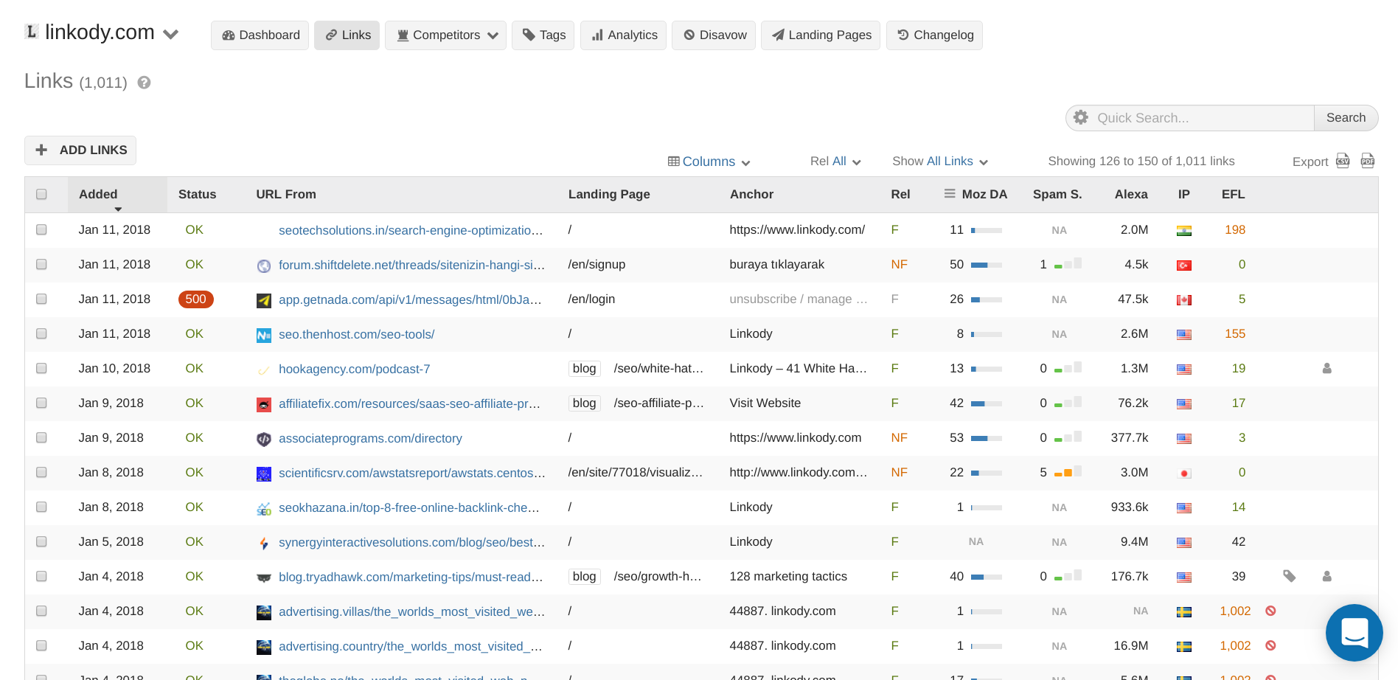Export links as PDF icon
The image size is (1398, 680).
1368,161
